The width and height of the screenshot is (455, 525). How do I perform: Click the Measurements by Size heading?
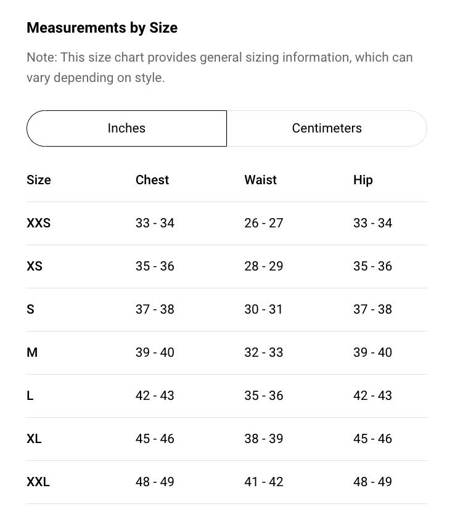click(102, 28)
